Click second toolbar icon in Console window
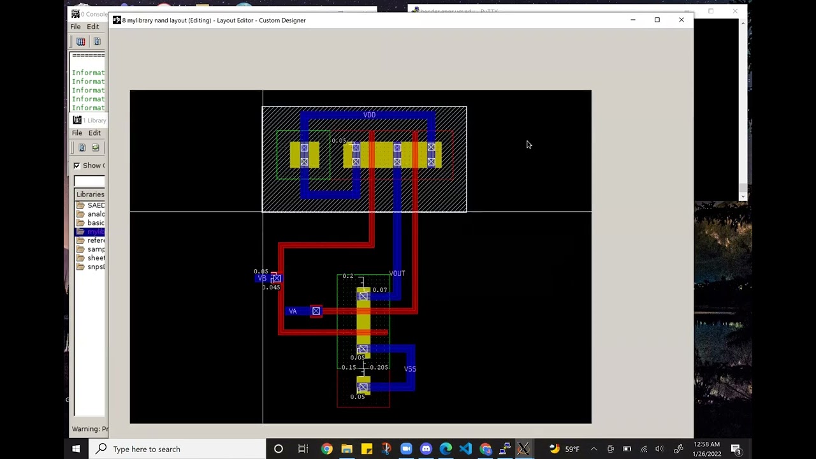 click(x=97, y=41)
